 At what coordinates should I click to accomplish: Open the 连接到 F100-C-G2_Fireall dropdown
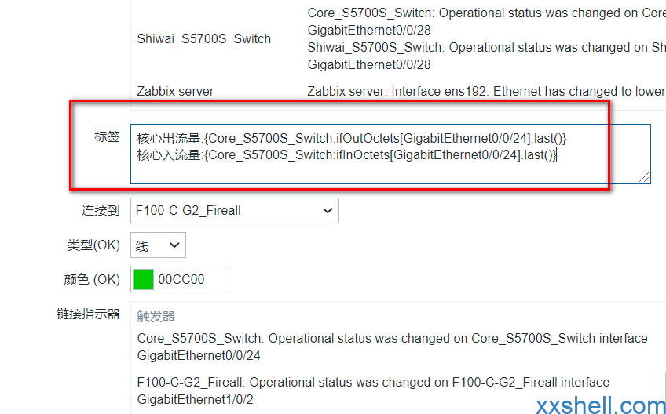pos(235,210)
